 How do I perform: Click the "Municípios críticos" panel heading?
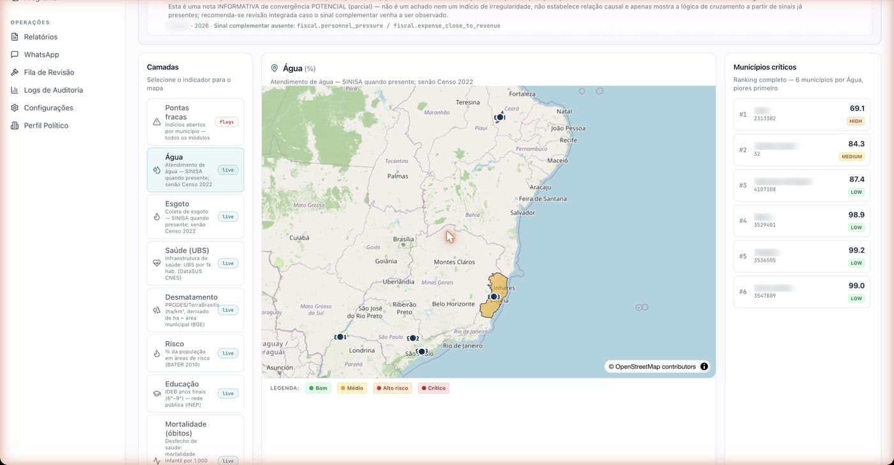[765, 67]
